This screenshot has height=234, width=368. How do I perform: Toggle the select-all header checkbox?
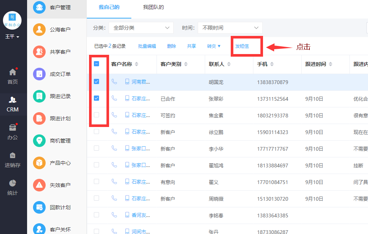[x=96, y=64]
